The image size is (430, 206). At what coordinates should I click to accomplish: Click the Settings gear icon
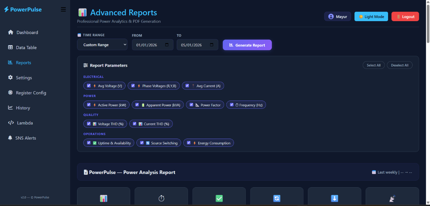click(x=10, y=78)
